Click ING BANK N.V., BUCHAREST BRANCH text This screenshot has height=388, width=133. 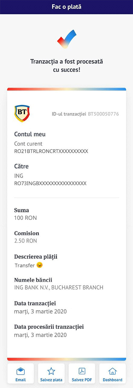click(x=59, y=288)
